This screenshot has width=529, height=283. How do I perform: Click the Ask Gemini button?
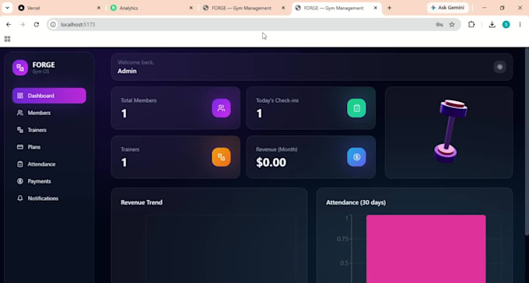(x=447, y=8)
